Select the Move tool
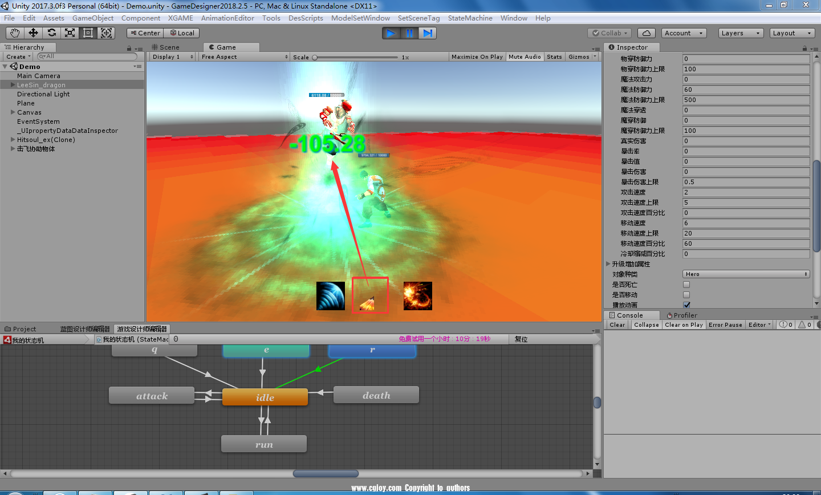821x495 pixels. coord(33,33)
